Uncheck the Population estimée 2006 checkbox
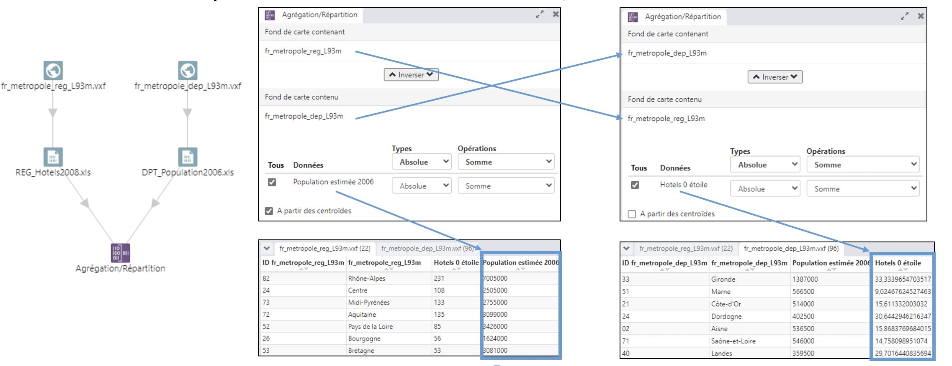This screenshot has width=952, height=366. (272, 182)
